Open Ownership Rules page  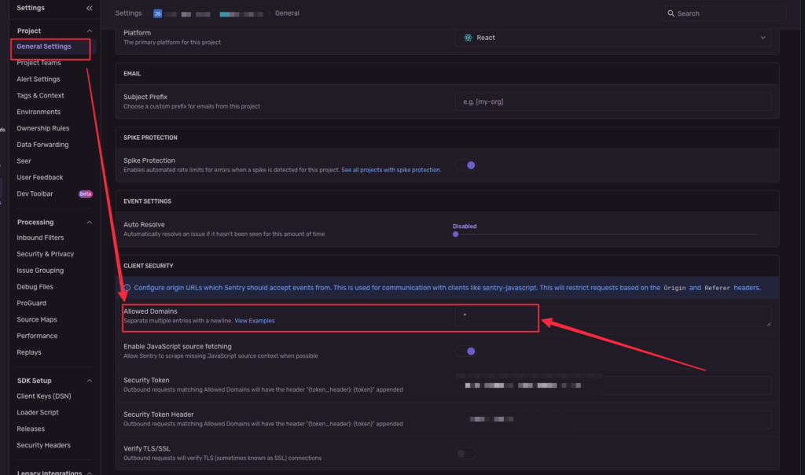coord(43,128)
